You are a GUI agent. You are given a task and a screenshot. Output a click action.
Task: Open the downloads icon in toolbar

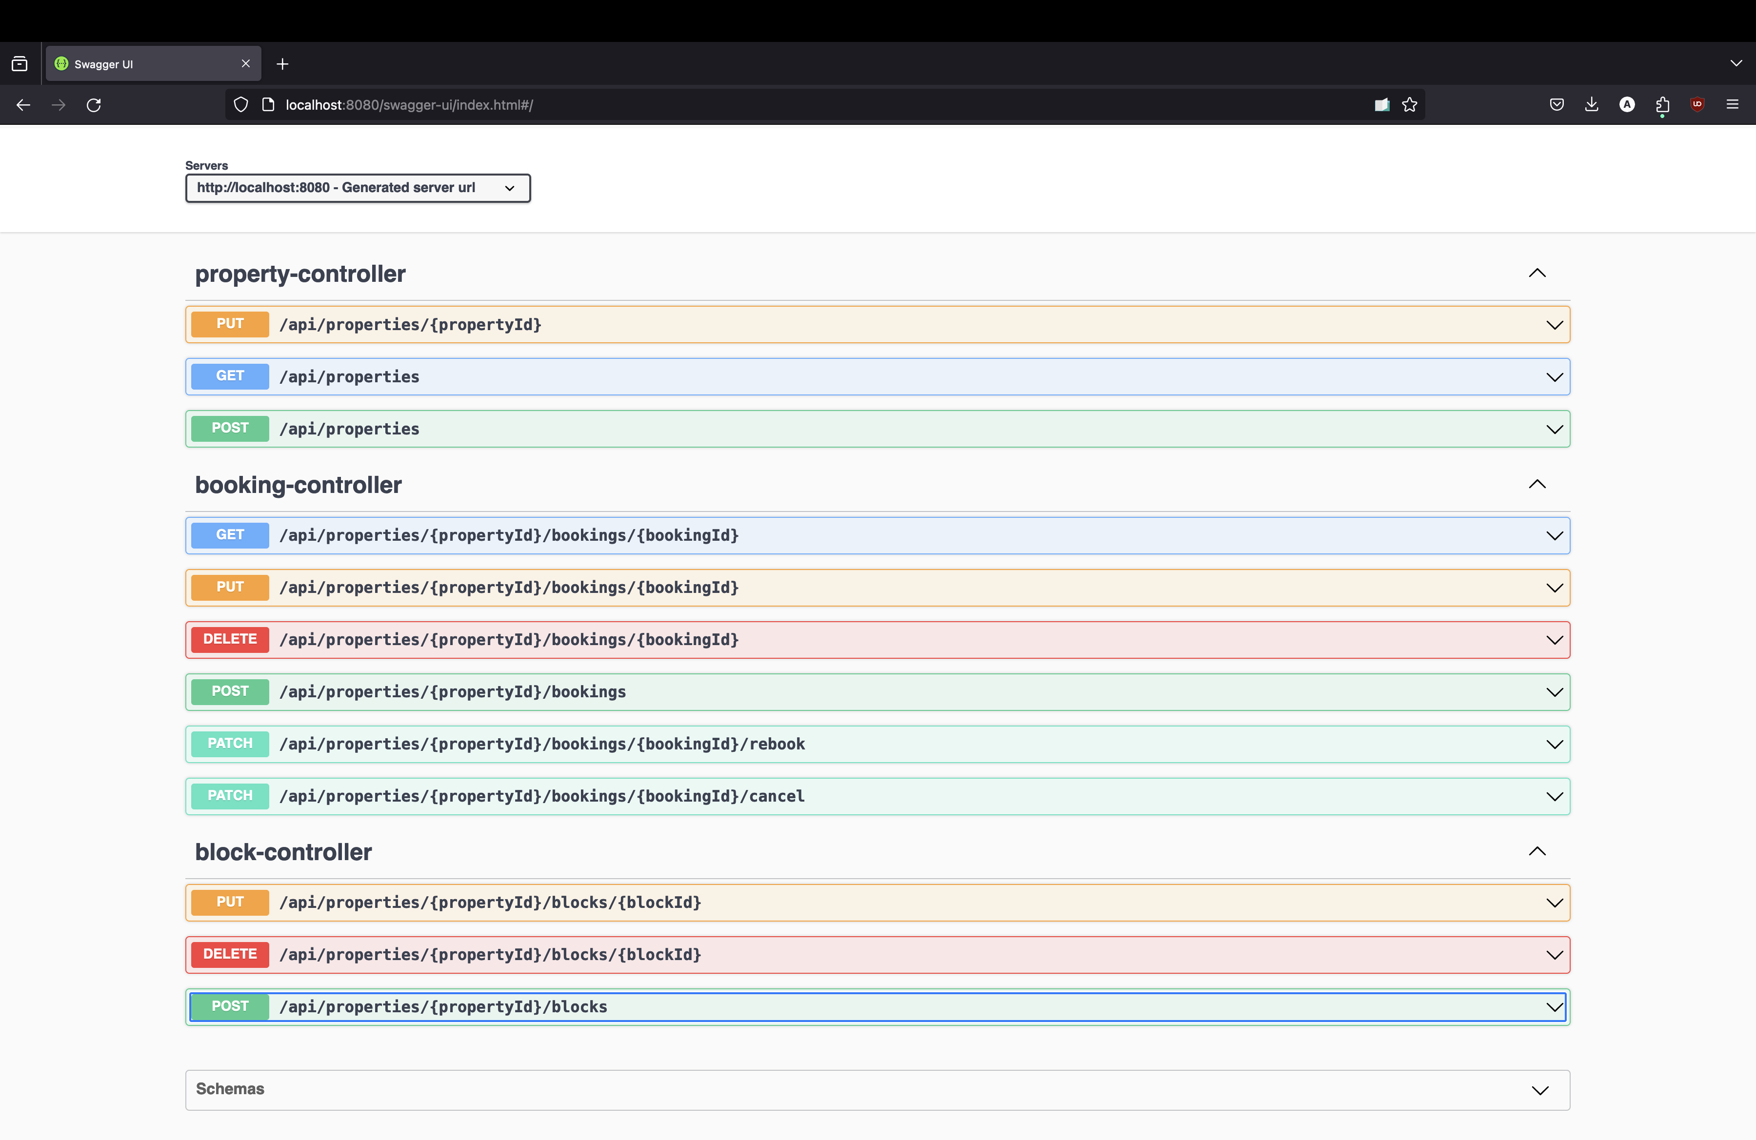(1592, 105)
